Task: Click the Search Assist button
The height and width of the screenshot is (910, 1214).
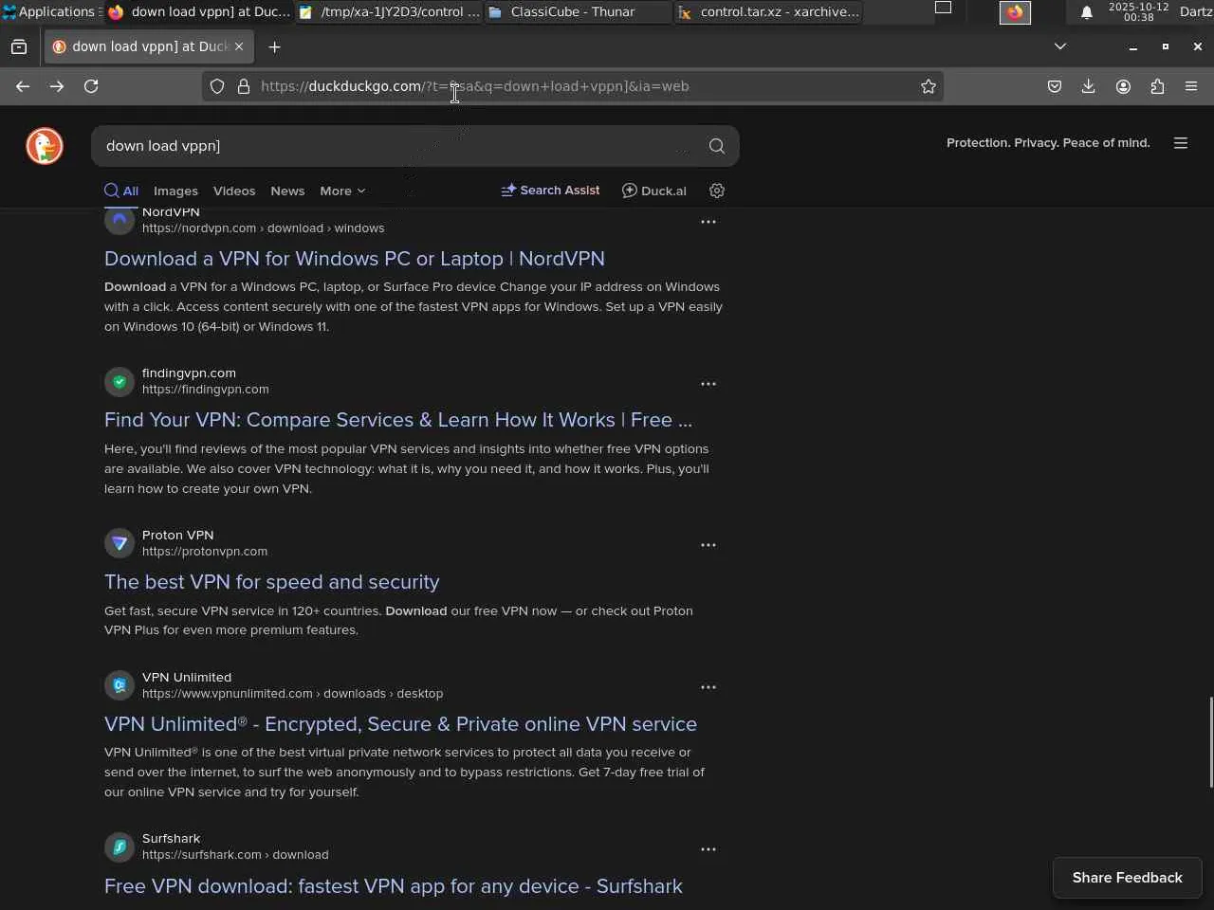Action: coord(550,191)
